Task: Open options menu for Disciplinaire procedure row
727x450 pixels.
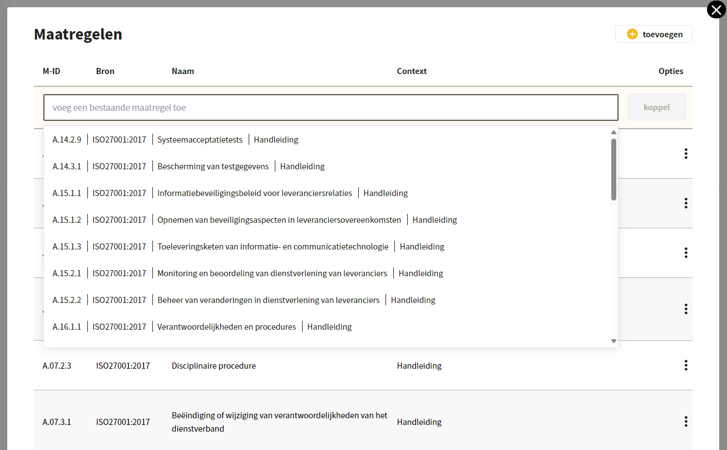Action: pos(686,365)
